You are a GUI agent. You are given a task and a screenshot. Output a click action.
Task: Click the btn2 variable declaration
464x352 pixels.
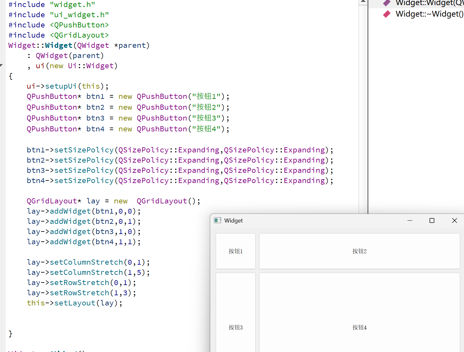pyautogui.click(x=95, y=107)
